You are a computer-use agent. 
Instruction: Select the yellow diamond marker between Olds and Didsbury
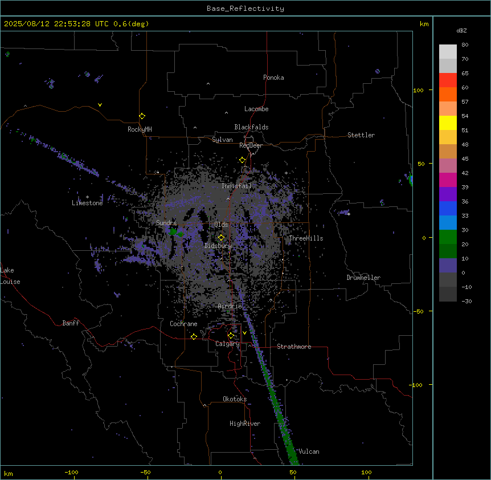(x=221, y=238)
